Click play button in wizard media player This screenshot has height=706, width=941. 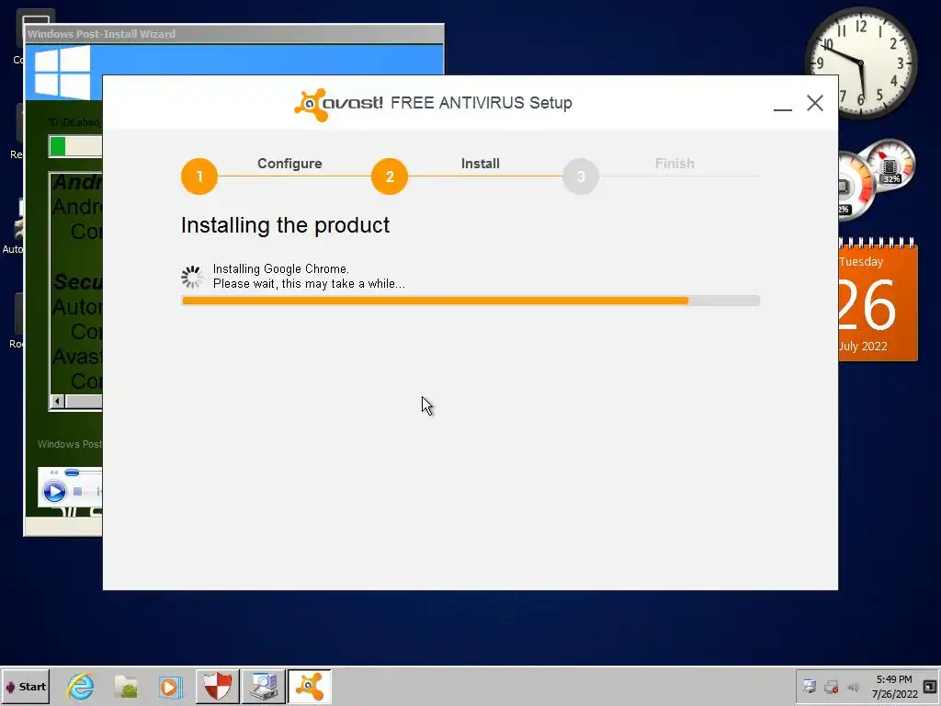tap(54, 492)
